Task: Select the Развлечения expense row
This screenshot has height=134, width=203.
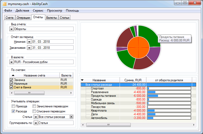Action: [138, 92]
